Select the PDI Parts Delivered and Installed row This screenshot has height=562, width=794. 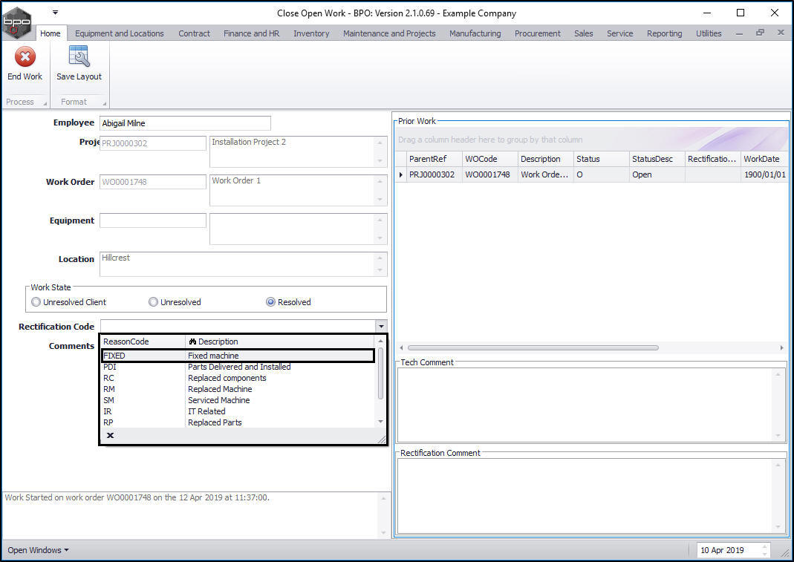(x=238, y=367)
